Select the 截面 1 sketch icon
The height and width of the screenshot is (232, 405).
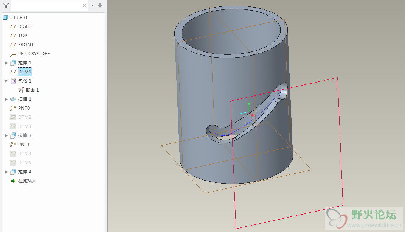(x=21, y=90)
